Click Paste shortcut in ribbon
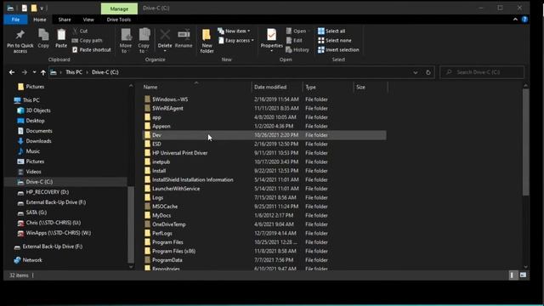 tap(92, 49)
